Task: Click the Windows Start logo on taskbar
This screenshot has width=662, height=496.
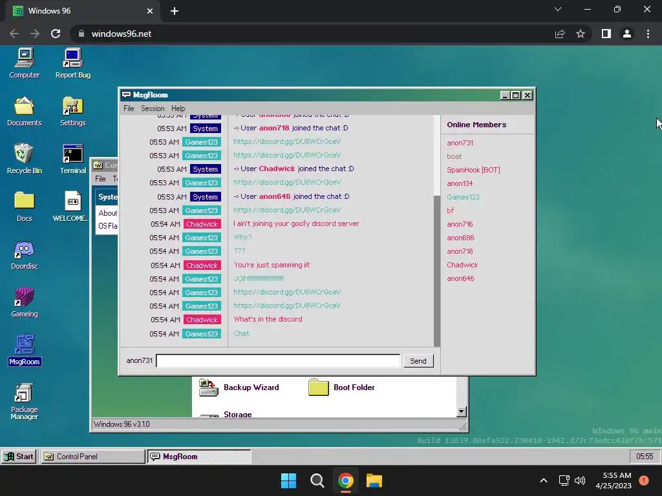Action: point(289,480)
